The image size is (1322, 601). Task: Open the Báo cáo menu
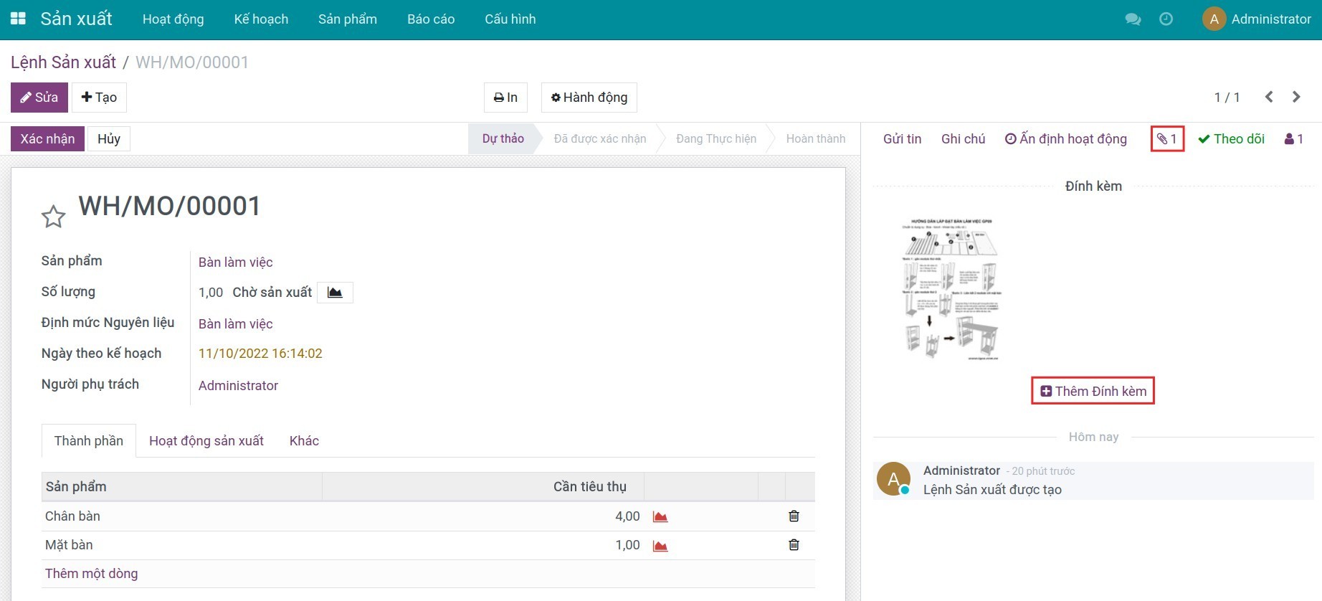[431, 19]
